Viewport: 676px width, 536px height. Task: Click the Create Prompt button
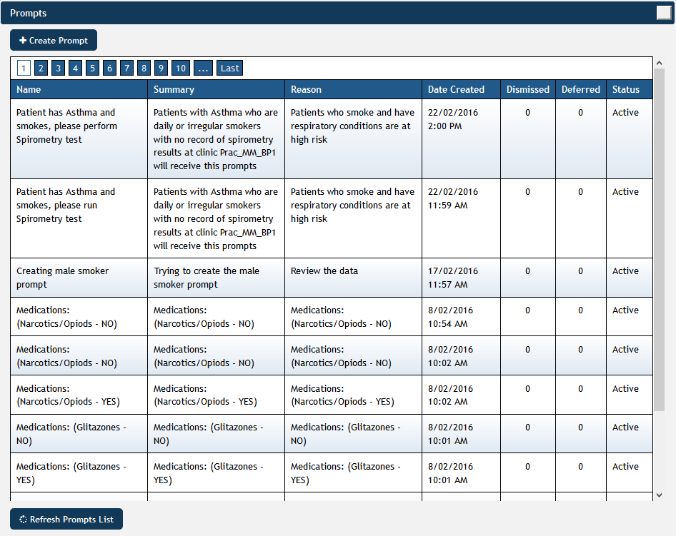click(x=54, y=40)
